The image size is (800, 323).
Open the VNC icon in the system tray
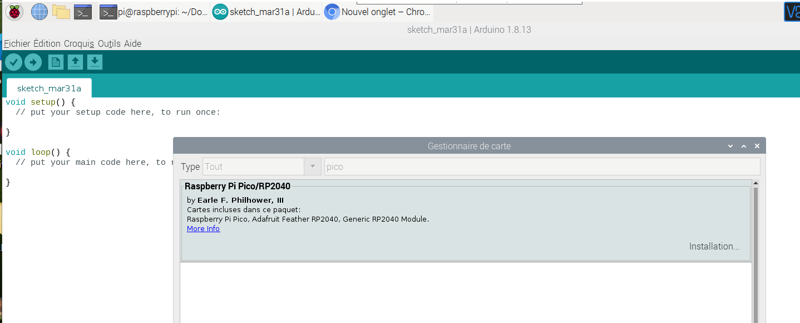click(x=792, y=12)
